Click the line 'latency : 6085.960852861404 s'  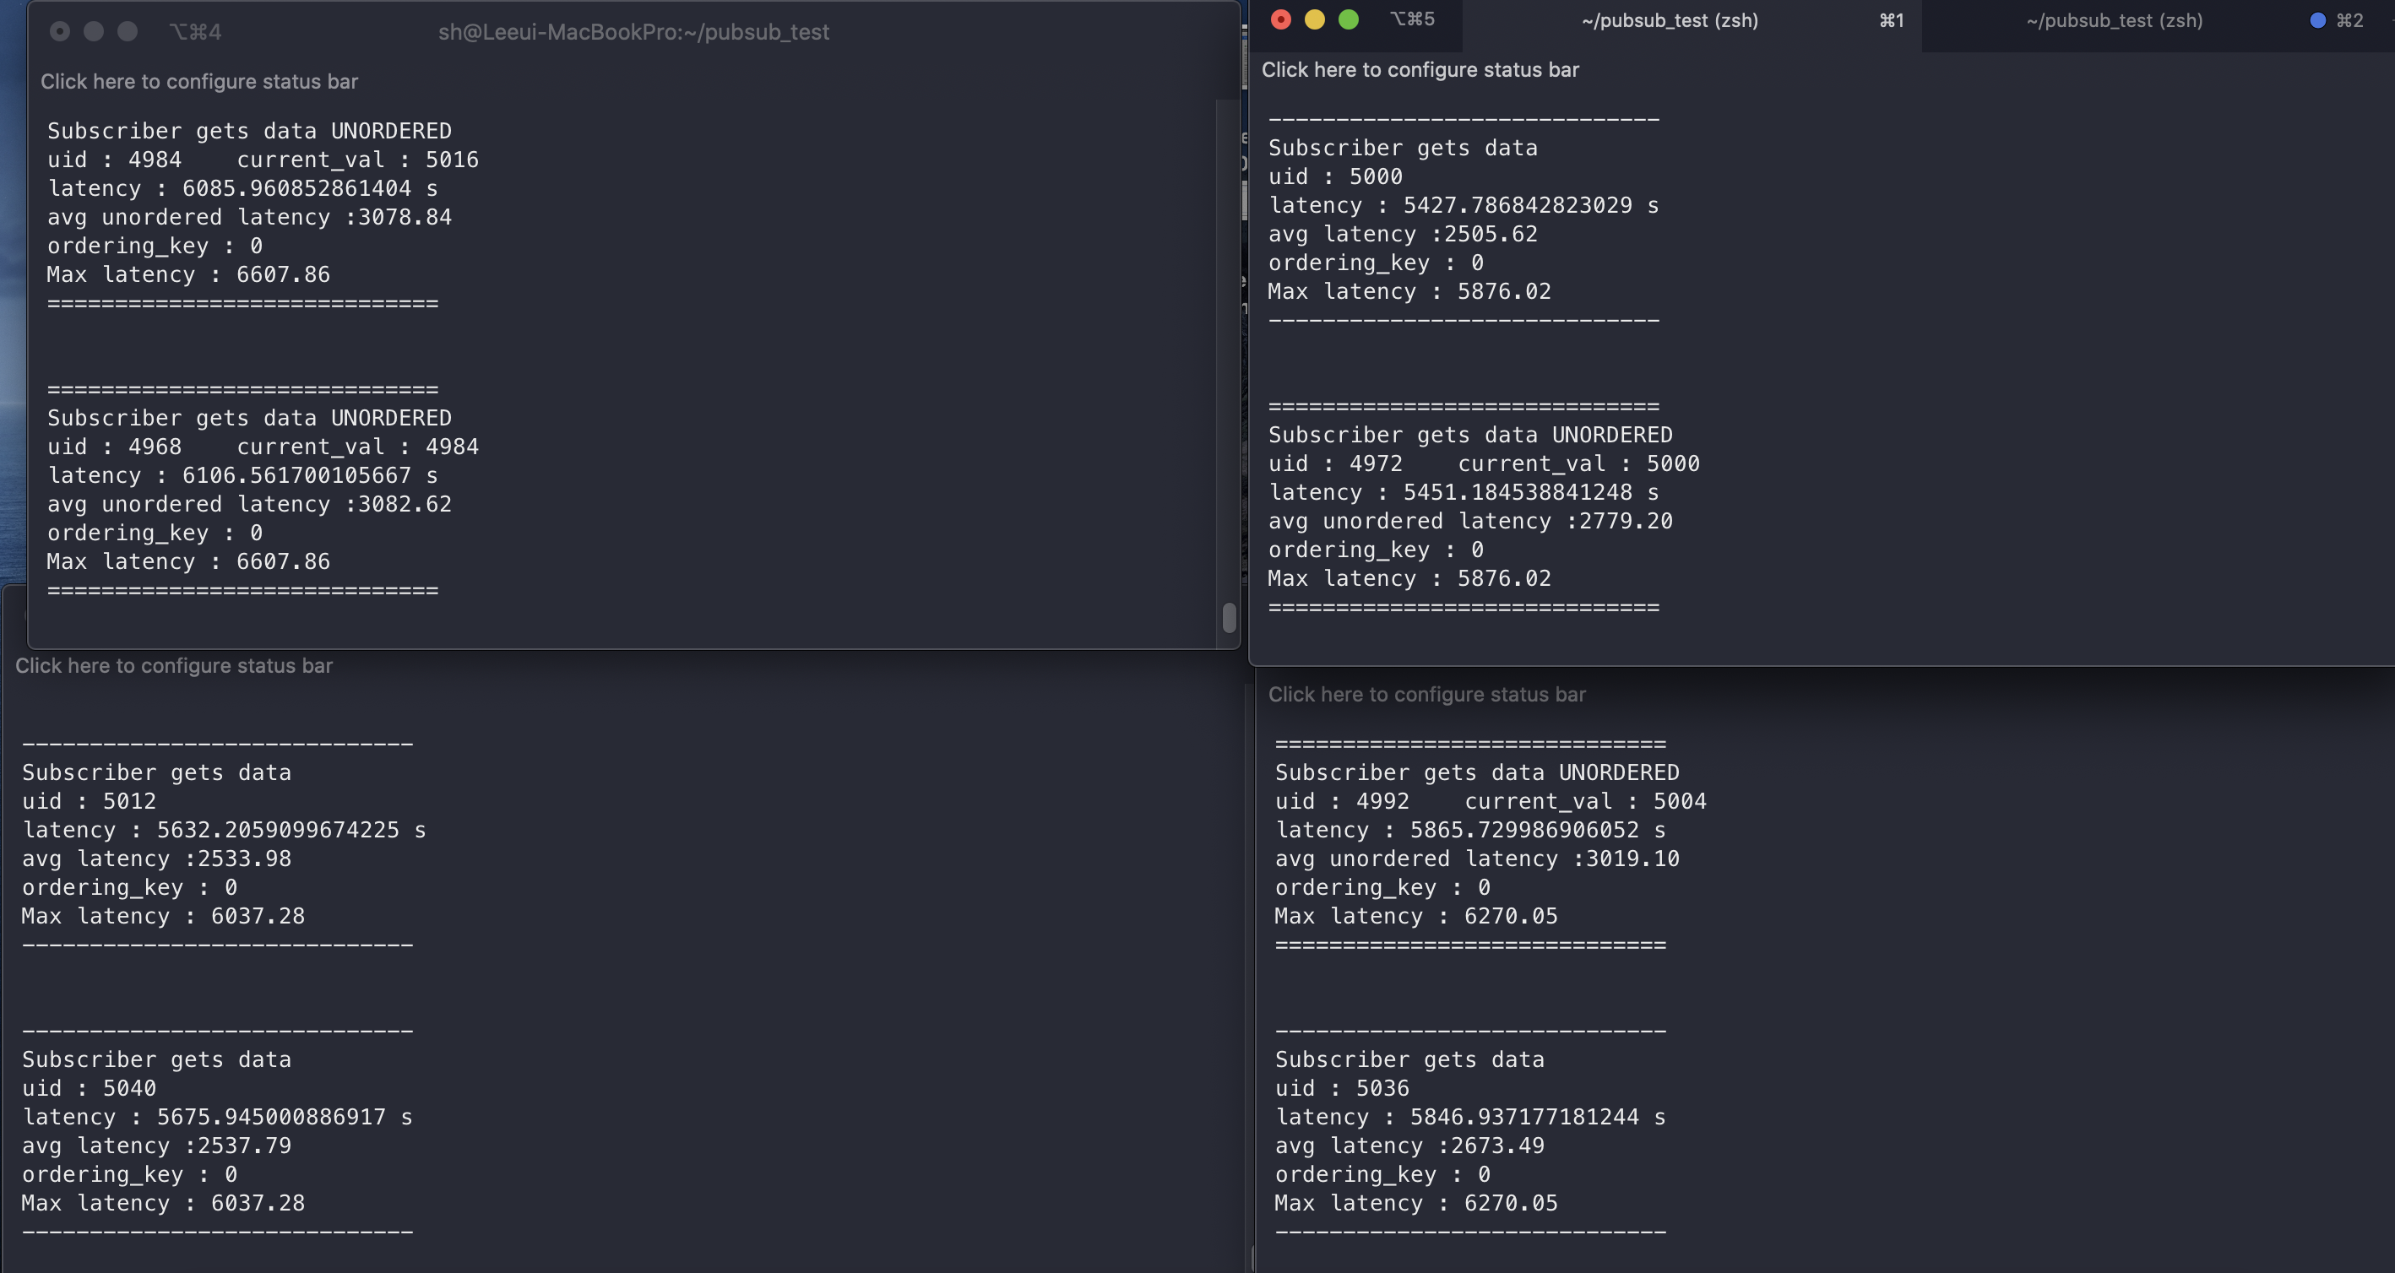(242, 188)
